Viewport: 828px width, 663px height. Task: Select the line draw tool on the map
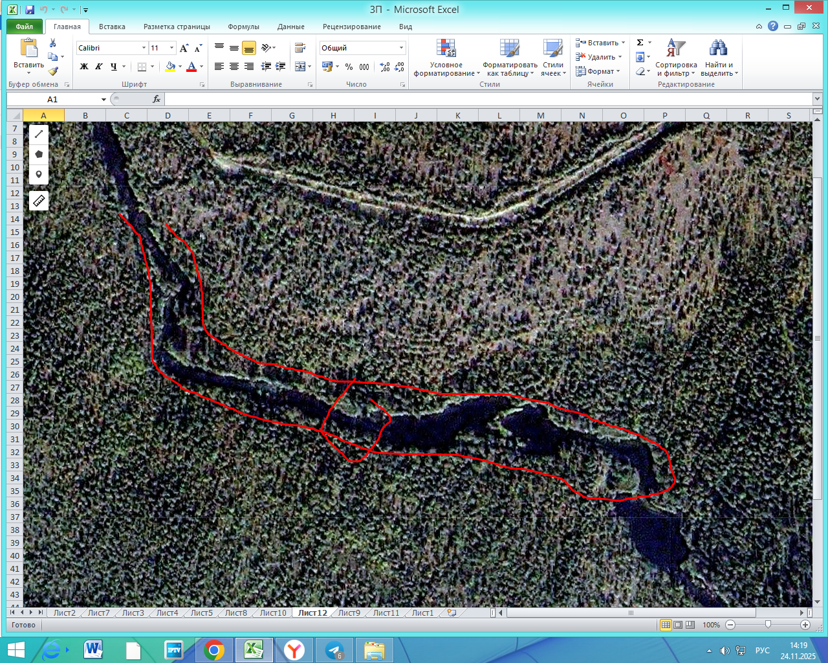[39, 134]
